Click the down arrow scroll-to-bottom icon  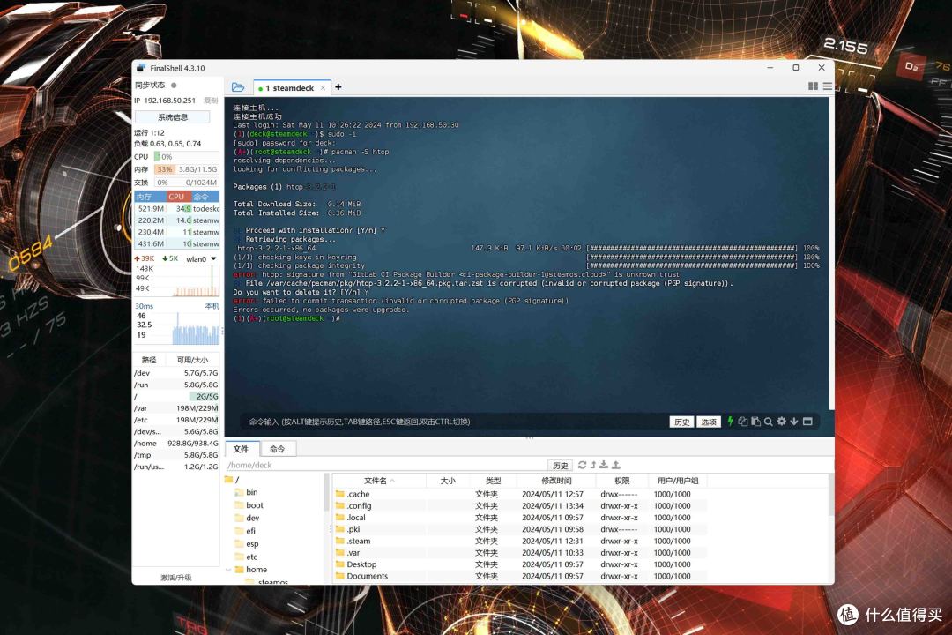[x=793, y=421]
